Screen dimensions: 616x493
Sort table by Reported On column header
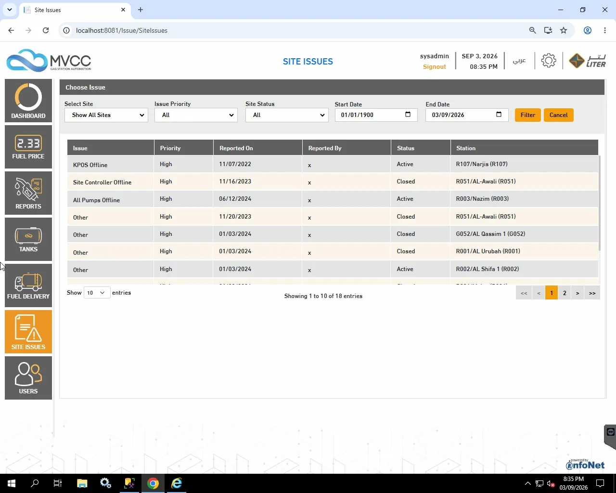click(x=258, y=148)
